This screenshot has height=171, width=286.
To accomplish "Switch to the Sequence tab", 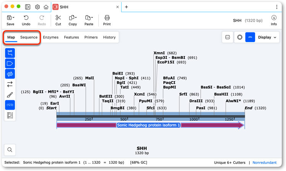I will 29,37.
